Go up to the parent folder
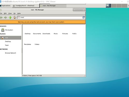The image size is (129, 97). pyautogui.click(x=10, y=17)
